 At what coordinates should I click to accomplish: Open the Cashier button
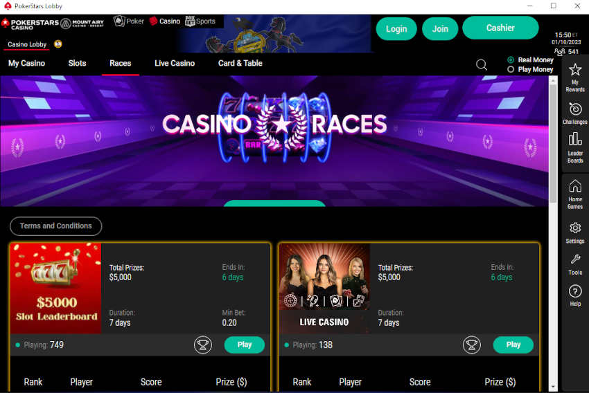(x=500, y=28)
